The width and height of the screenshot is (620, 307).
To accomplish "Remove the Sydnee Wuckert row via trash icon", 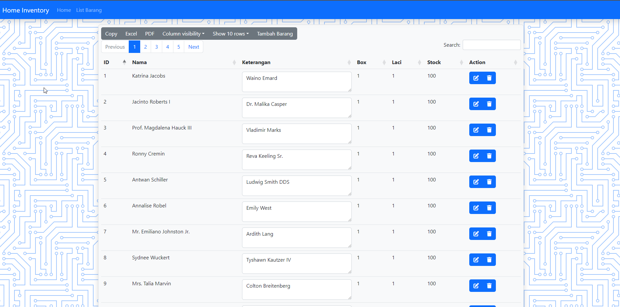I will [x=489, y=260].
